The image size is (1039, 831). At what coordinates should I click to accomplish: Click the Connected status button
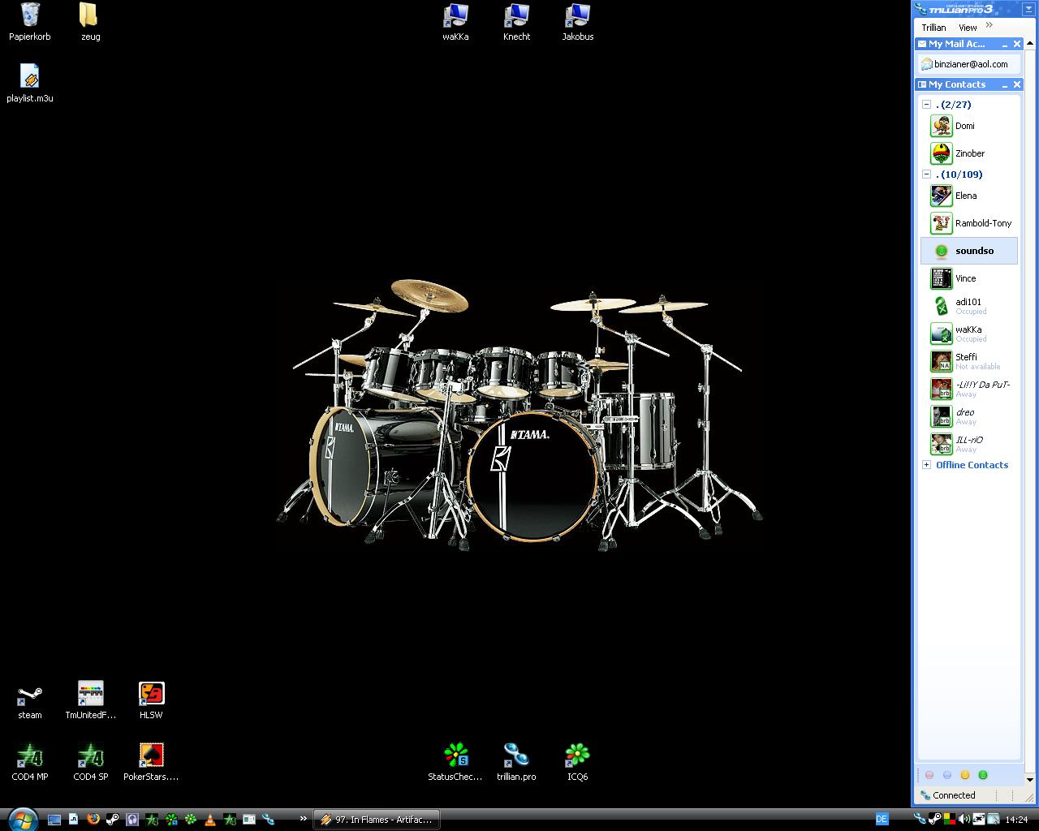point(948,795)
